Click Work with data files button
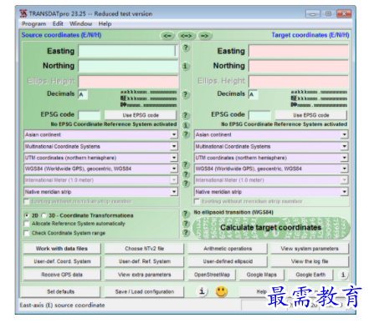369x323 pixels. tap(62, 249)
